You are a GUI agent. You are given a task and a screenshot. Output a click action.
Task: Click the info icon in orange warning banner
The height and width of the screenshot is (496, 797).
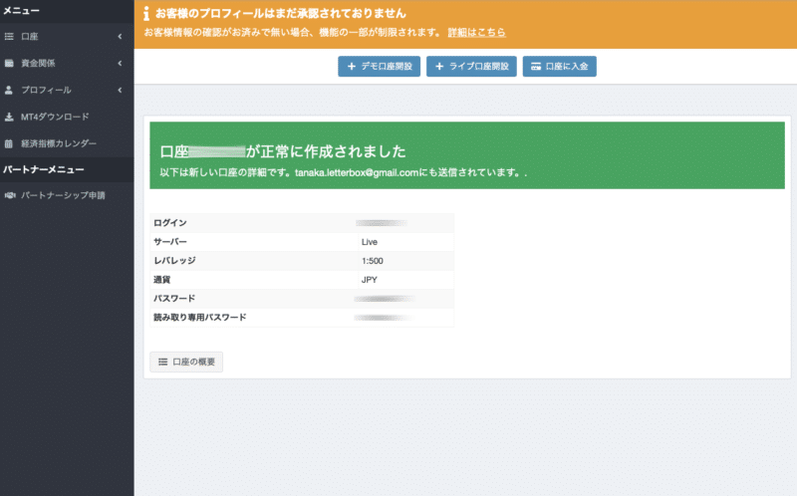pos(146,13)
